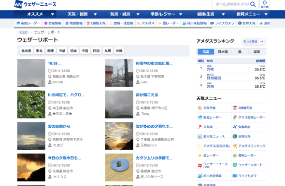Select the 湿度 ranking tab
This screenshot has height=186, width=285.
256,52
